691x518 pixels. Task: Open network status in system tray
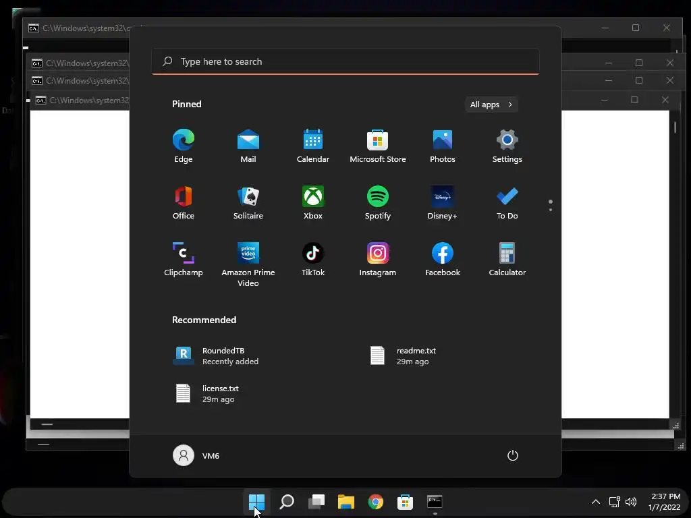point(614,502)
